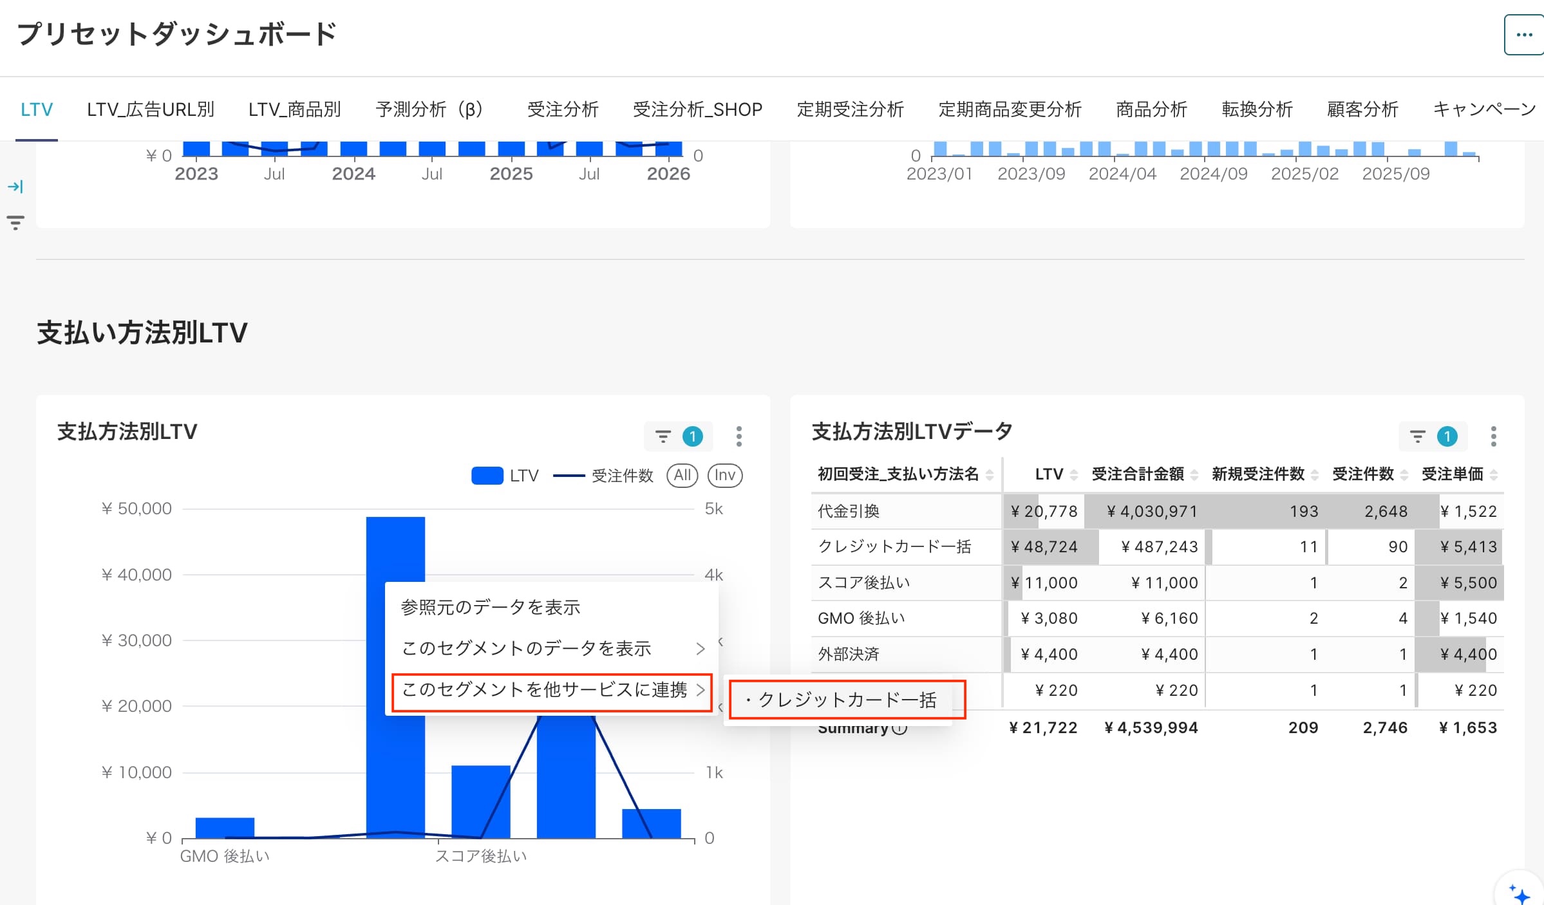Viewport: 1544px width, 905px height.
Task: Invert legend selection with Inv button
Action: point(725,475)
